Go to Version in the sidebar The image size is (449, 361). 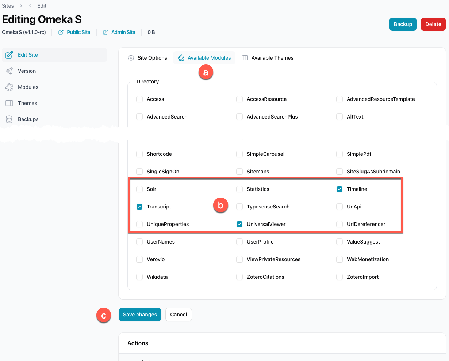click(x=55, y=71)
